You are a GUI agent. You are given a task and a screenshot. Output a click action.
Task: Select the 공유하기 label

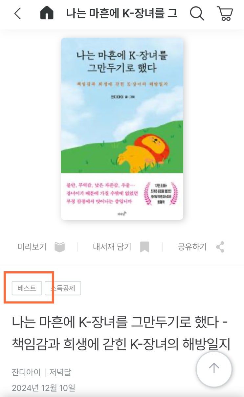coord(192,247)
